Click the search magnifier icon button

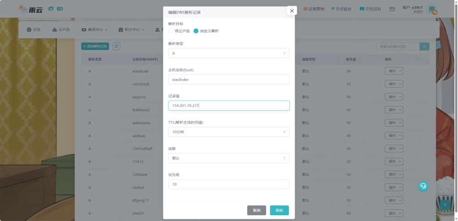pyautogui.click(x=424, y=46)
